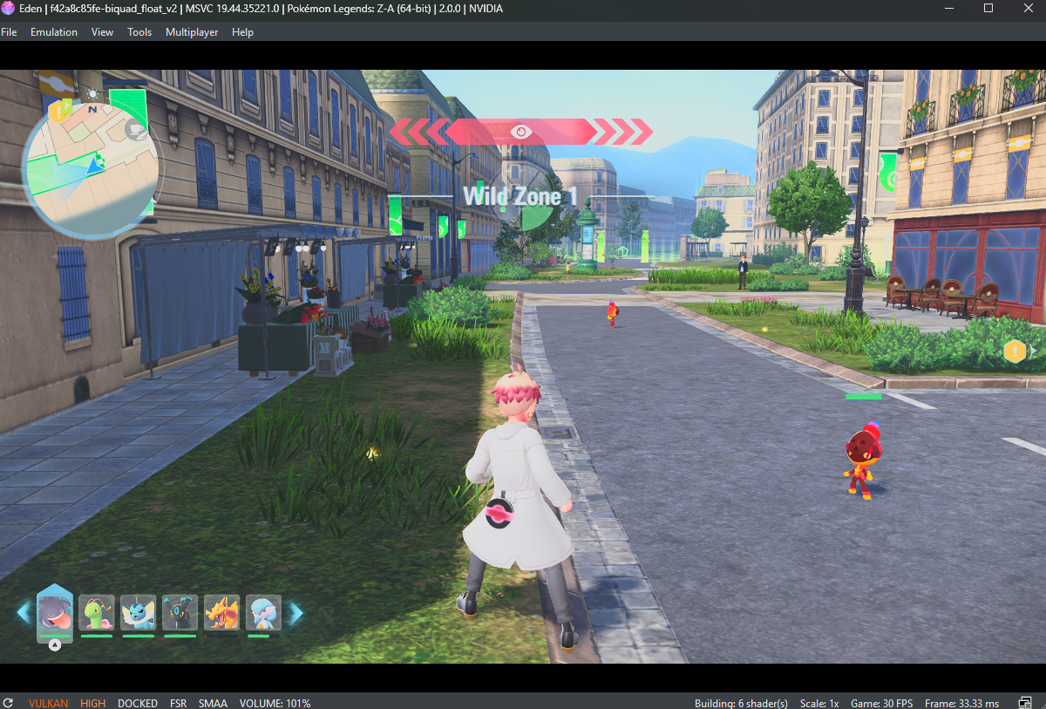Image resolution: width=1046 pixels, height=709 pixels.
Task: Toggle the VULKAN graphics API setting
Action: coord(48,703)
